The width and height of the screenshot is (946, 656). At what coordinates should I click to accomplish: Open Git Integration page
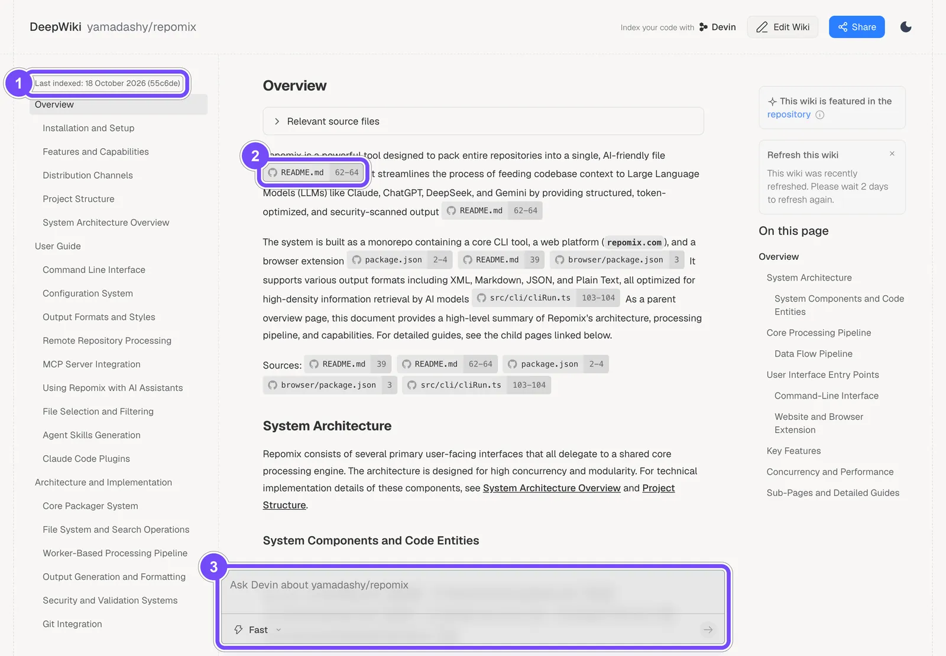tap(72, 624)
